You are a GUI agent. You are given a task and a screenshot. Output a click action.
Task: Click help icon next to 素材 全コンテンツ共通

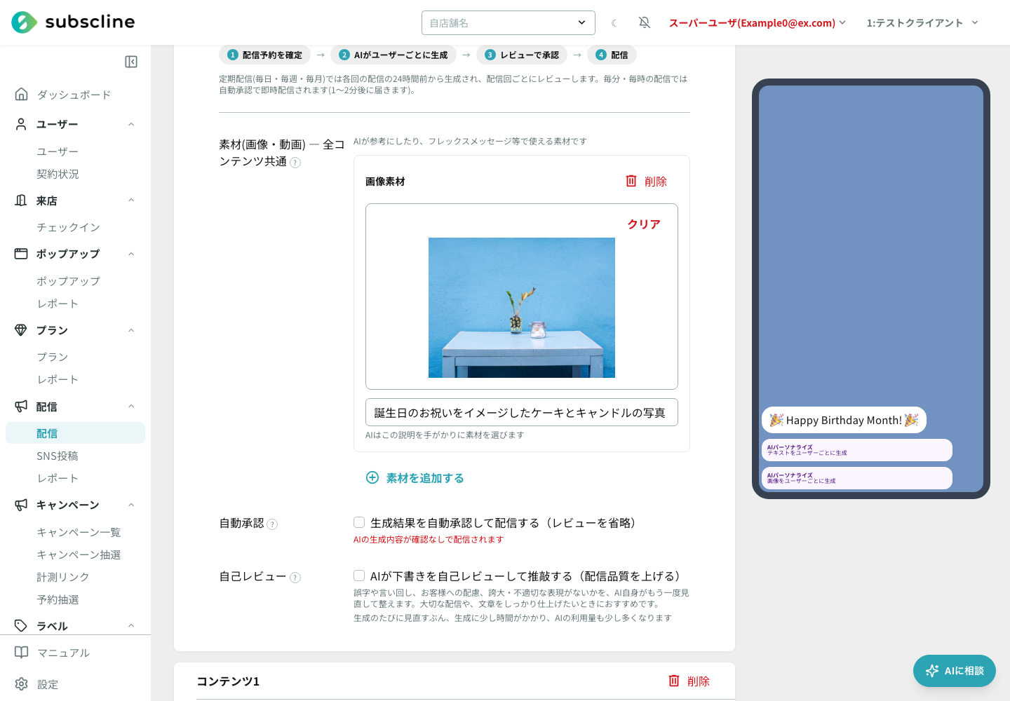tap(295, 163)
